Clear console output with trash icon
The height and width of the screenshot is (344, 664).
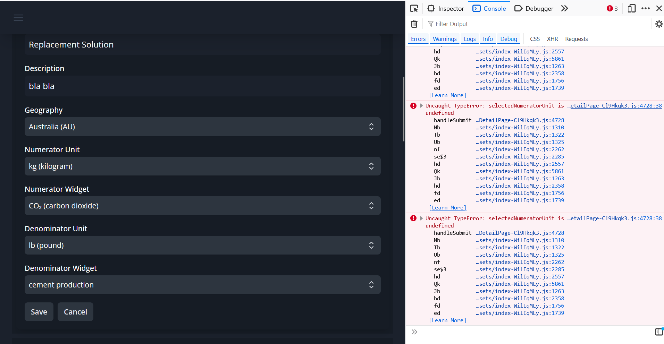click(414, 24)
